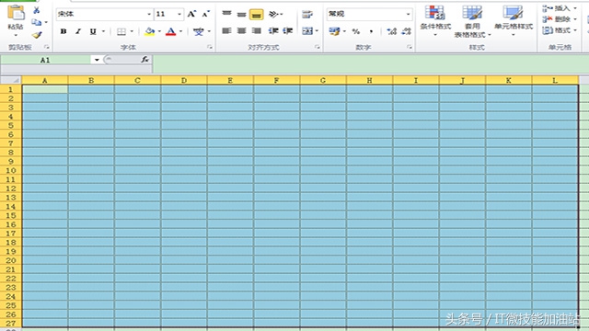This screenshot has height=331, width=589.
Task: Open the Format (格式) cells menu
Action: tap(559, 30)
